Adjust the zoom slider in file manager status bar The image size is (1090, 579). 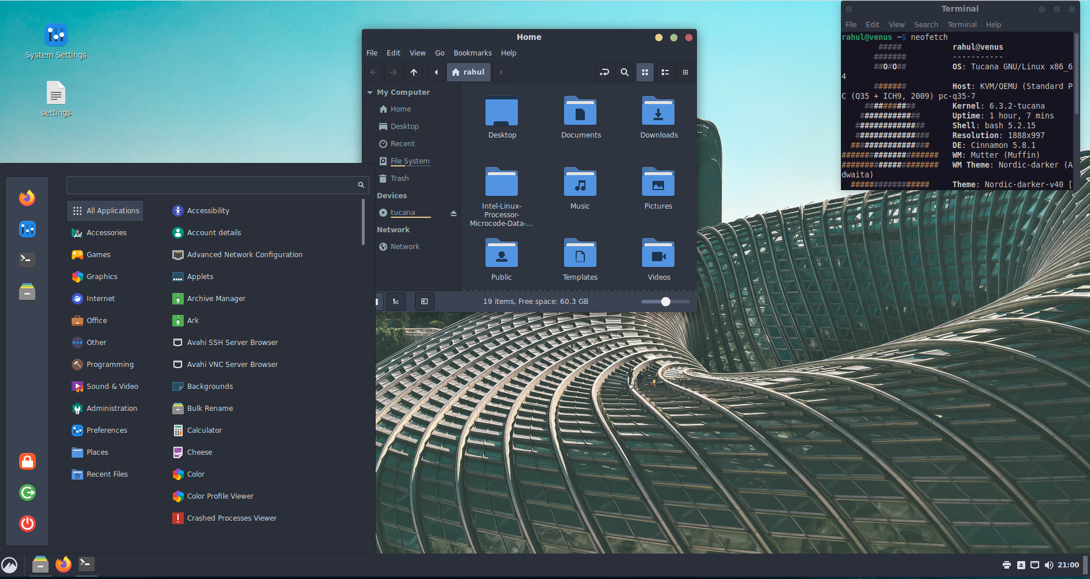pos(666,302)
